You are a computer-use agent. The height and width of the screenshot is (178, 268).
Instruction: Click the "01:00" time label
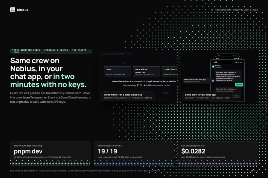tap(166, 93)
